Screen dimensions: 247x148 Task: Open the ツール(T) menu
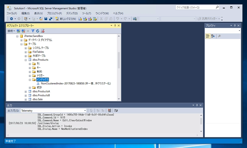point(86,13)
